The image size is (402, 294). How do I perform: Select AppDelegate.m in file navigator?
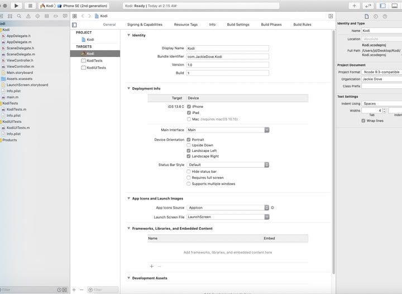pos(20,42)
